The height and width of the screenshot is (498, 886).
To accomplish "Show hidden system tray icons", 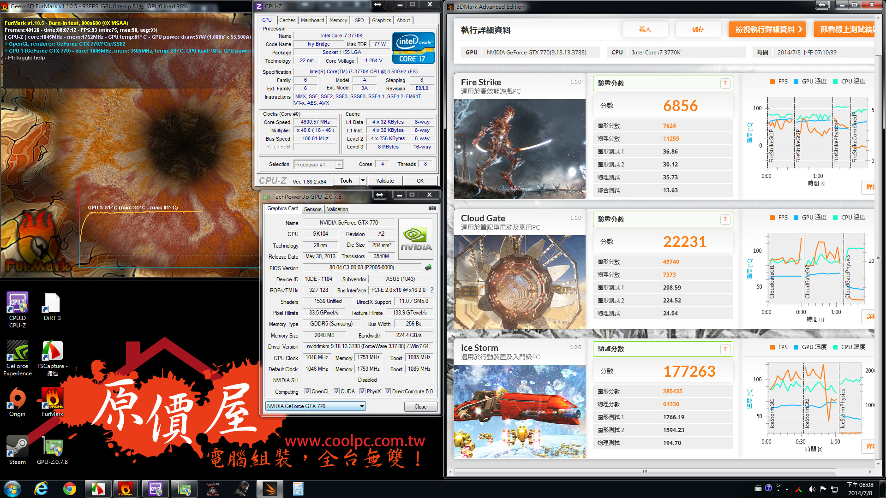I will [x=787, y=489].
